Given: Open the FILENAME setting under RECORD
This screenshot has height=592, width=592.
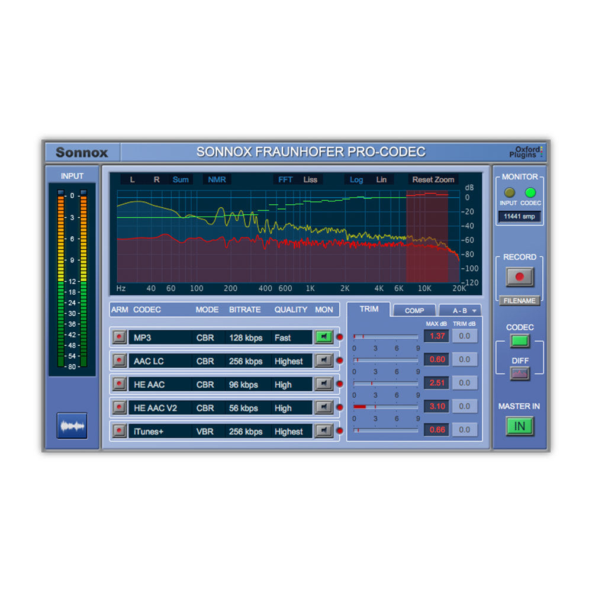Looking at the screenshot, I should point(519,301).
